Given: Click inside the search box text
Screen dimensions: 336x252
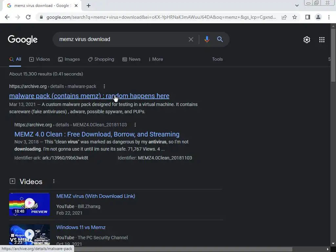Looking at the screenshot, I should coord(85,39).
